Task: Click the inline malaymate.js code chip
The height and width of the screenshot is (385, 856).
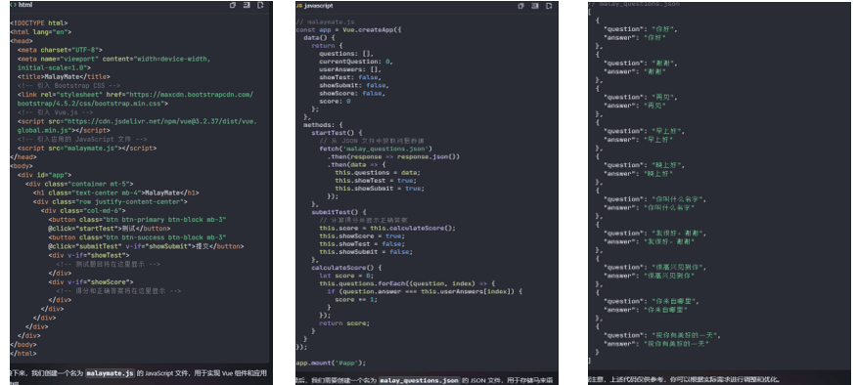Action: click(x=111, y=373)
